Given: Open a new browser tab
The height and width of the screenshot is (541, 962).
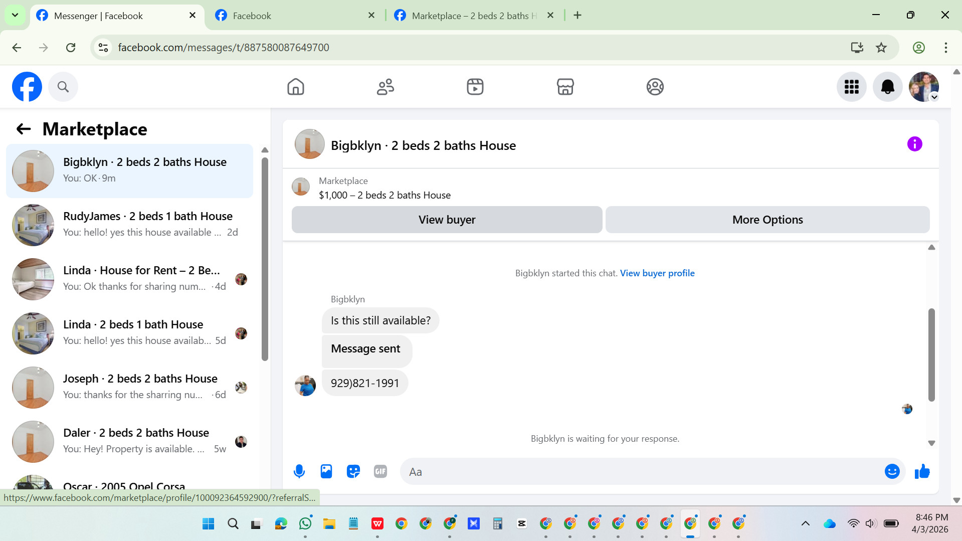Looking at the screenshot, I should [x=578, y=16].
